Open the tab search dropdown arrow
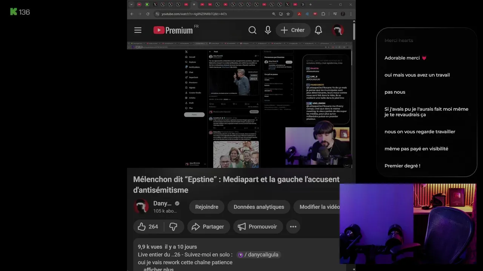 (131, 5)
